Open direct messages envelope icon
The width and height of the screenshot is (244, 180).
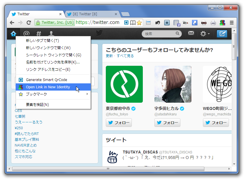click(191, 33)
